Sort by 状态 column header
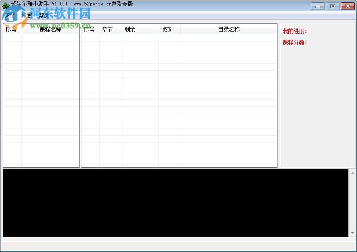This screenshot has height=252, width=357. click(x=169, y=29)
